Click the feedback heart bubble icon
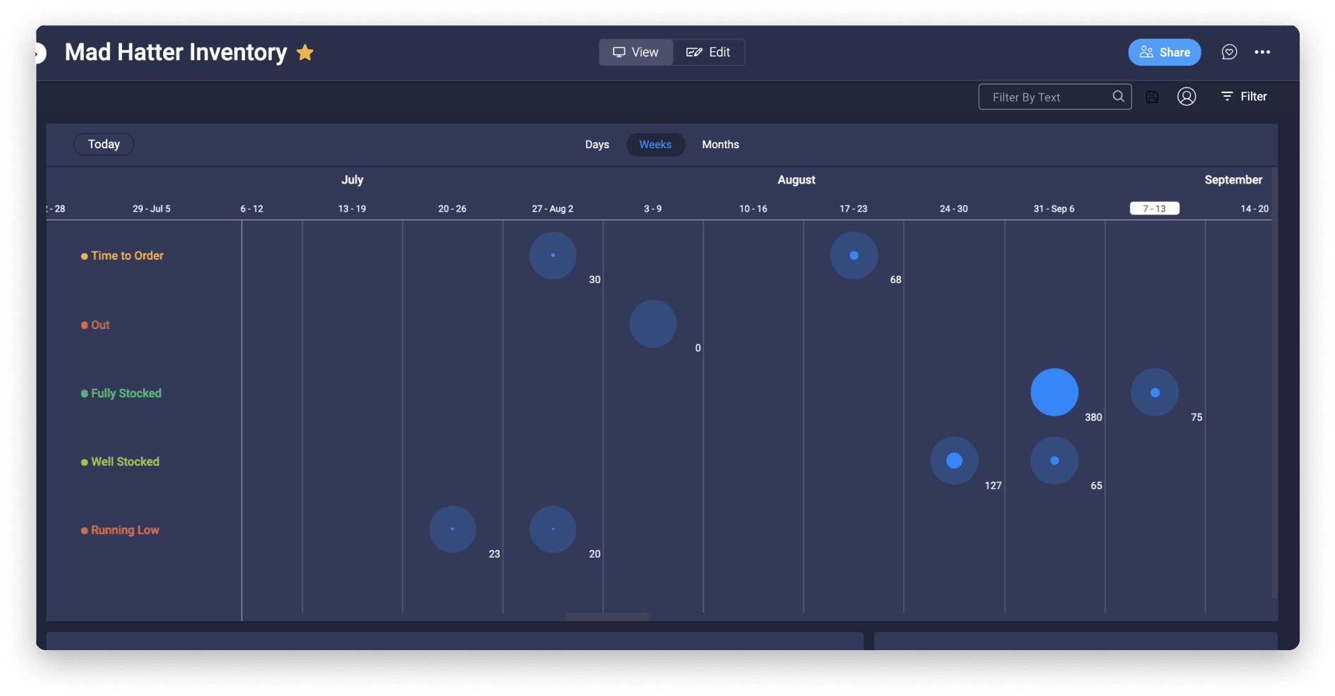Screen dimensions: 1335x696 coord(1229,52)
